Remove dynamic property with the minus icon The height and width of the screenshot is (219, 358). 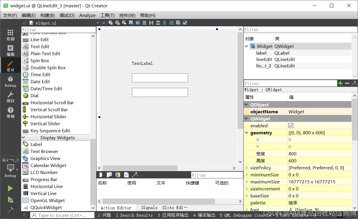(x=347, y=84)
